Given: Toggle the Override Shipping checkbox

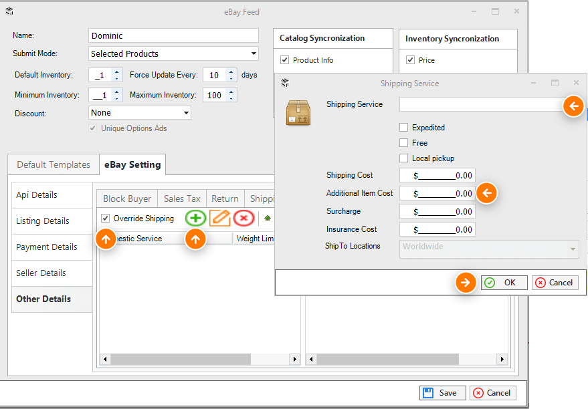Looking at the screenshot, I should coord(106,219).
